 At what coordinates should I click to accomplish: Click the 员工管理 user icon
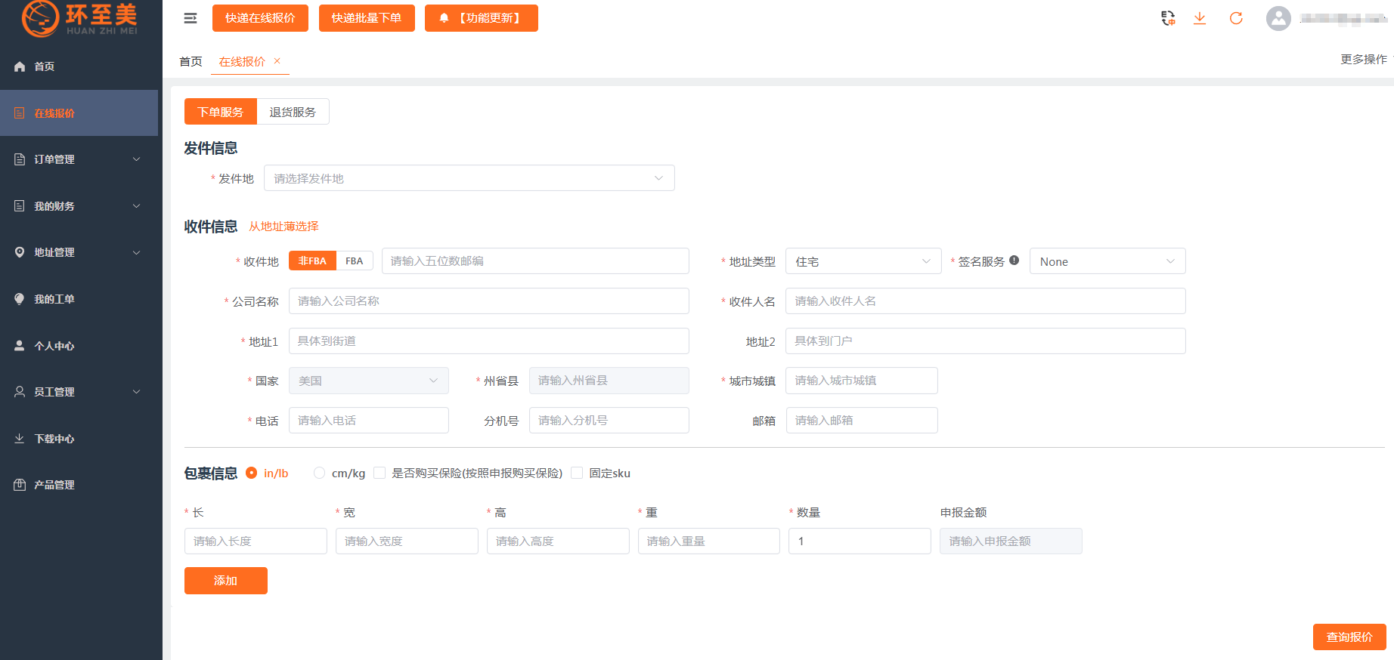pyautogui.click(x=20, y=392)
